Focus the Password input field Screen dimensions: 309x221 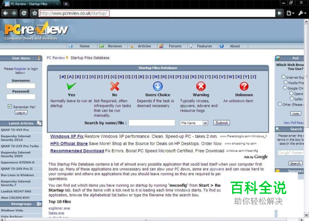pyautogui.click(x=21, y=96)
